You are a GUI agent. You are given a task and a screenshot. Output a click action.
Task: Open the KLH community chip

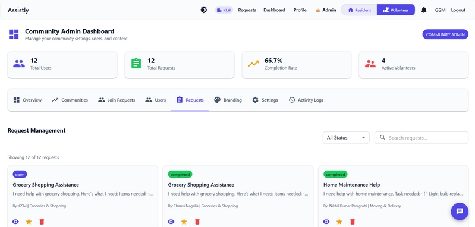(224, 10)
